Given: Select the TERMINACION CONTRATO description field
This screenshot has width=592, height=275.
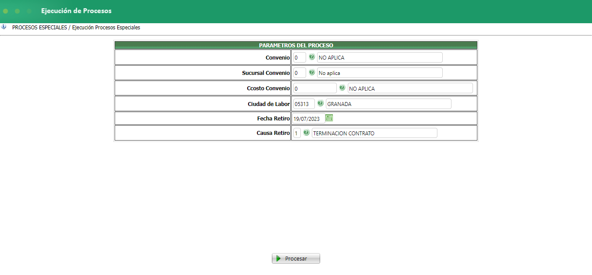Looking at the screenshot, I should point(375,133).
